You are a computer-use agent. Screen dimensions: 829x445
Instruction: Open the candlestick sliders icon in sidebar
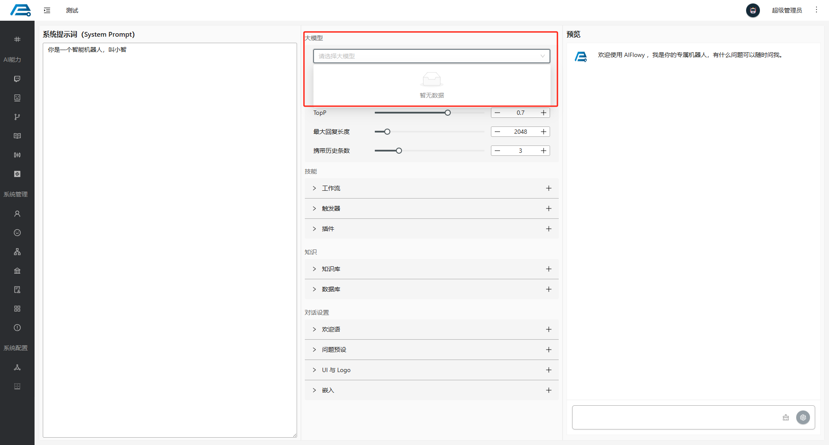pos(17,155)
